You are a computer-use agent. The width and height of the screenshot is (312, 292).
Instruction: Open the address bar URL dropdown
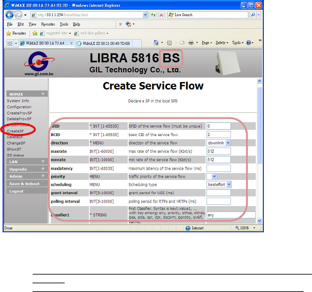tap(145, 15)
